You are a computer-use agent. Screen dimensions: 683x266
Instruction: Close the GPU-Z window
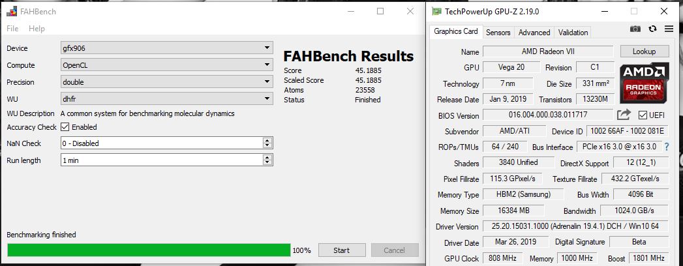[x=664, y=11]
